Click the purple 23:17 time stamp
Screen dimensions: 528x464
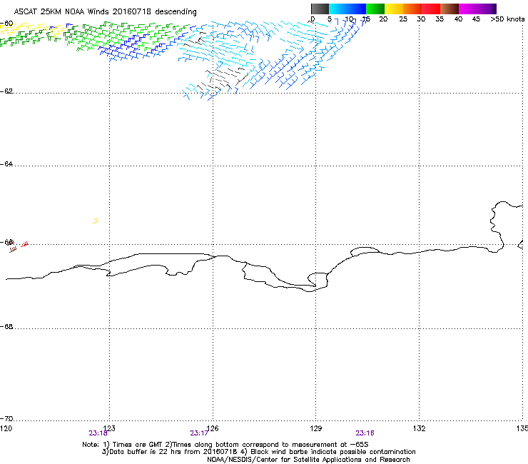tap(199, 433)
